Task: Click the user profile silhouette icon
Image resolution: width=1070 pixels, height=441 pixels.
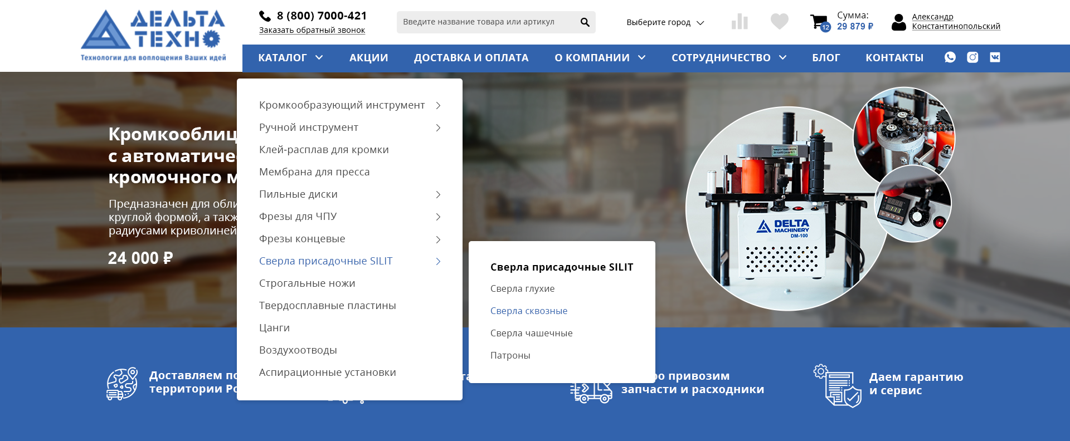Action: [898, 22]
